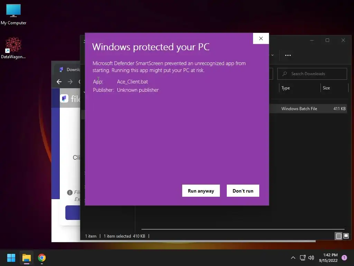Screen dimensions: 354x266
Task: Click '1 item selected 410 KB' status text
Action: coord(124,236)
